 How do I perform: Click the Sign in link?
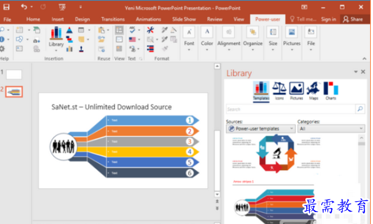(329, 19)
